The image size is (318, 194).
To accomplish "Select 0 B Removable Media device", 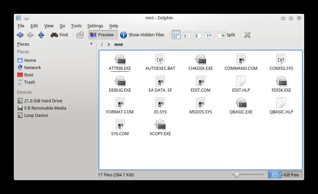I will 42,108.
